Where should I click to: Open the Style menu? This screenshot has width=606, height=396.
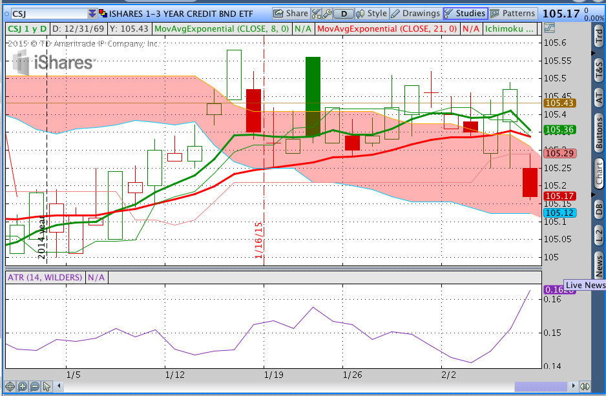(x=371, y=14)
